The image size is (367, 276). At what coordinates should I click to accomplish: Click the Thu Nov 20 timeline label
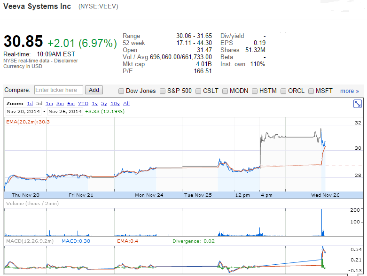[25, 195]
